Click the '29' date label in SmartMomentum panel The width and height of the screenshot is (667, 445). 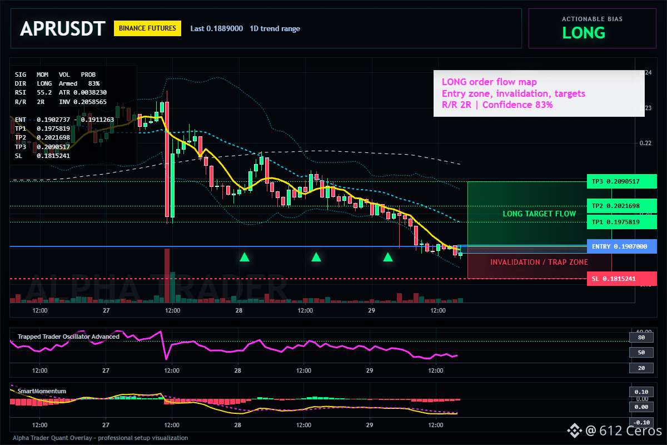coord(370,425)
